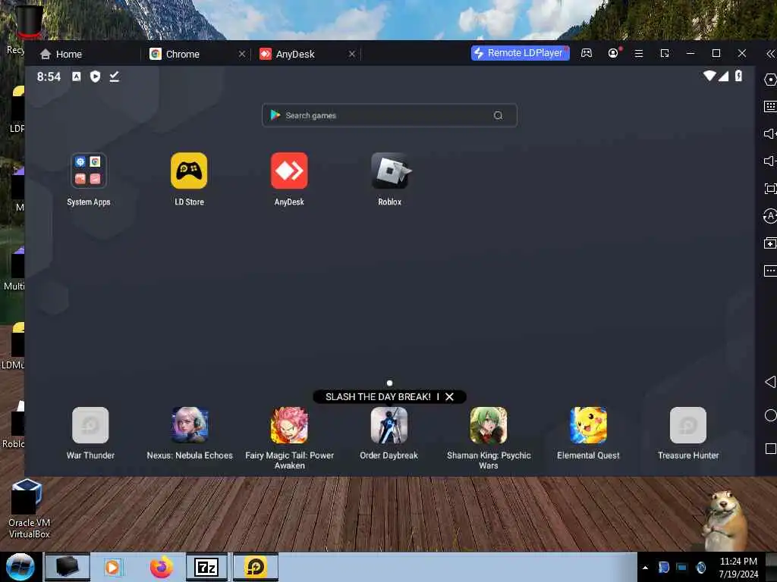Open the AnyDesk app icon
The height and width of the screenshot is (582, 777).
click(289, 171)
